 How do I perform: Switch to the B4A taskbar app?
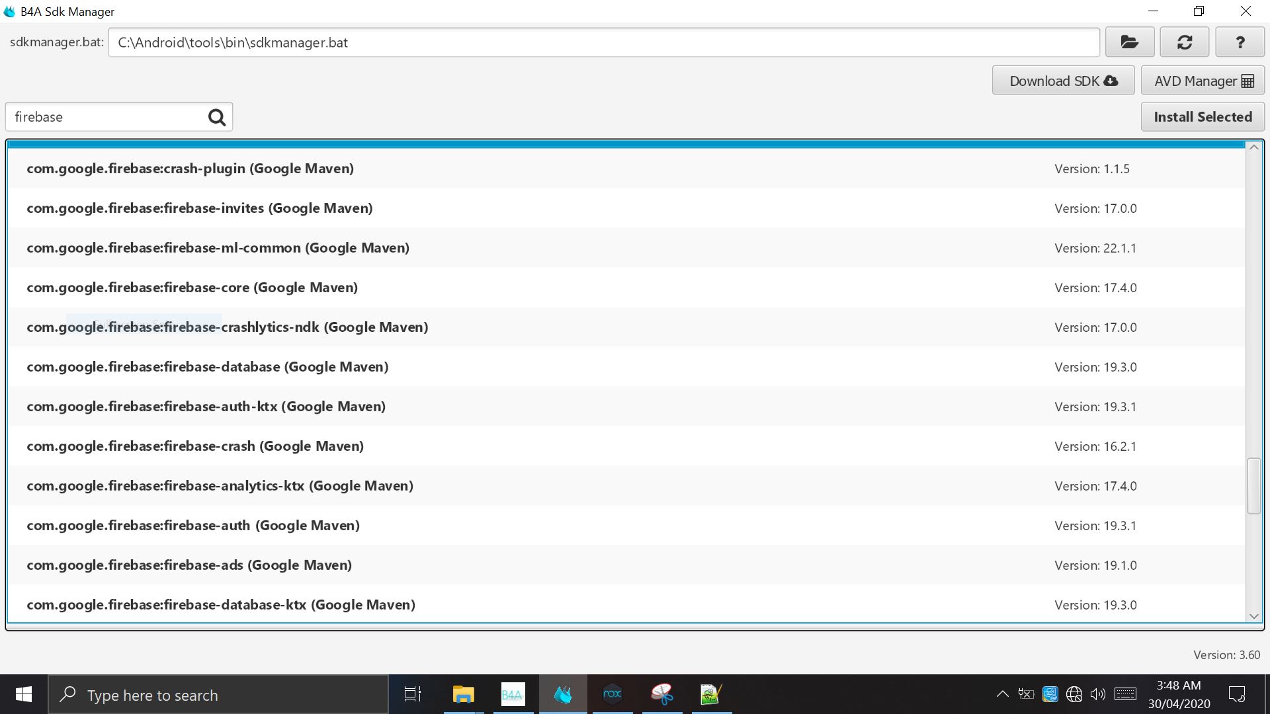coord(513,694)
